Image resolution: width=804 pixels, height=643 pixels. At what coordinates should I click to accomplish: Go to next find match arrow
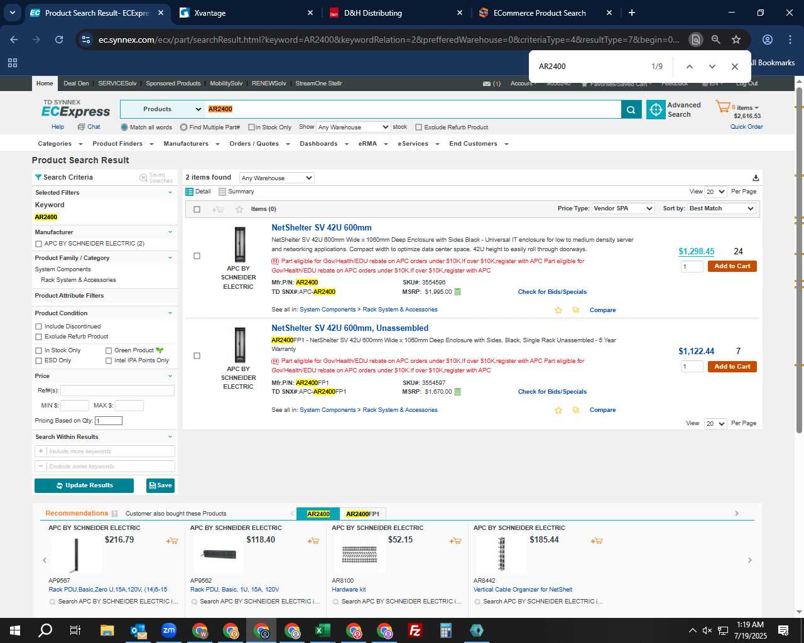pyautogui.click(x=712, y=67)
